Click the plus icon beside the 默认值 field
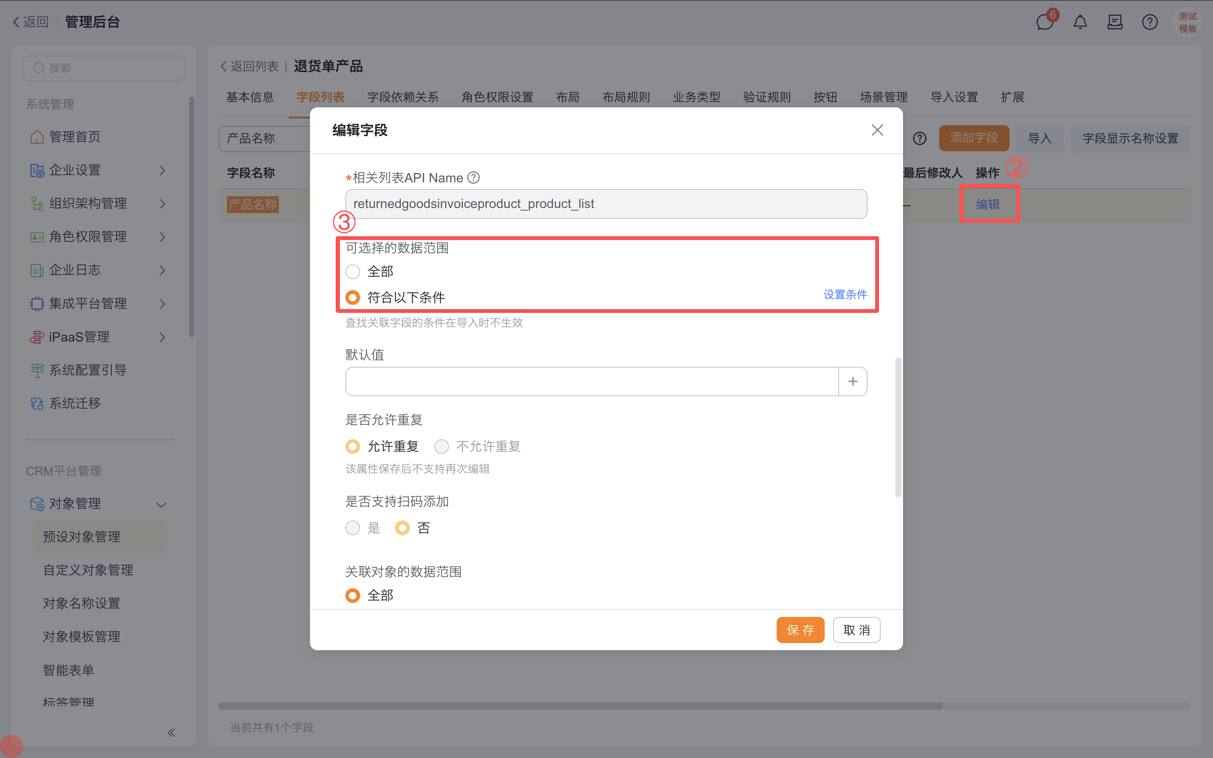This screenshot has height=758, width=1213. click(852, 381)
